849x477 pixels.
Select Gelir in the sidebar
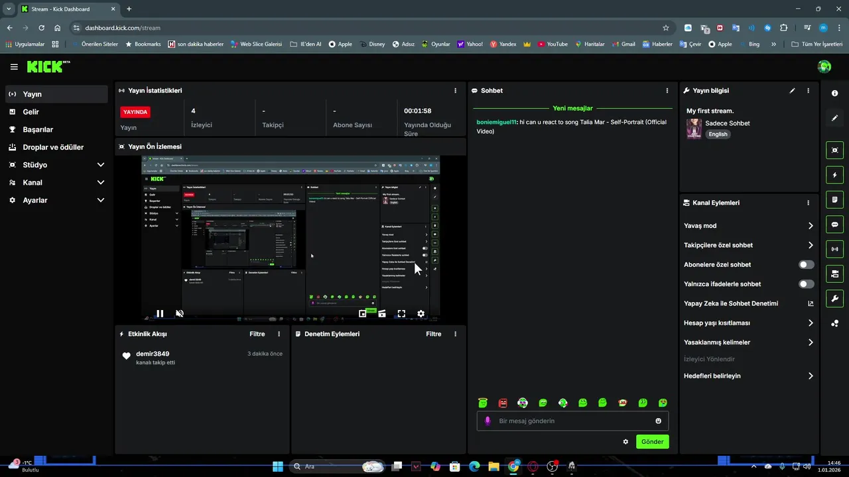[56, 112]
